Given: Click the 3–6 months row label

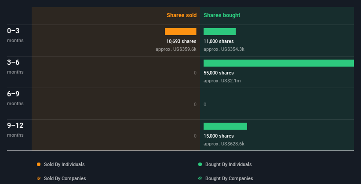Looking at the screenshot, I should point(15,67).
